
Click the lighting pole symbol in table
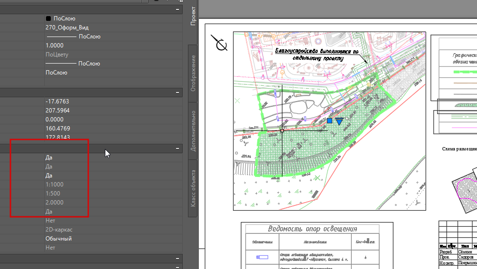click(262, 257)
